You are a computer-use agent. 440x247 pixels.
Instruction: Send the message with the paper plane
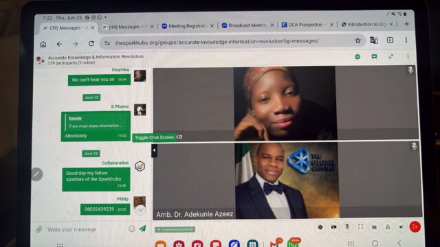click(143, 228)
